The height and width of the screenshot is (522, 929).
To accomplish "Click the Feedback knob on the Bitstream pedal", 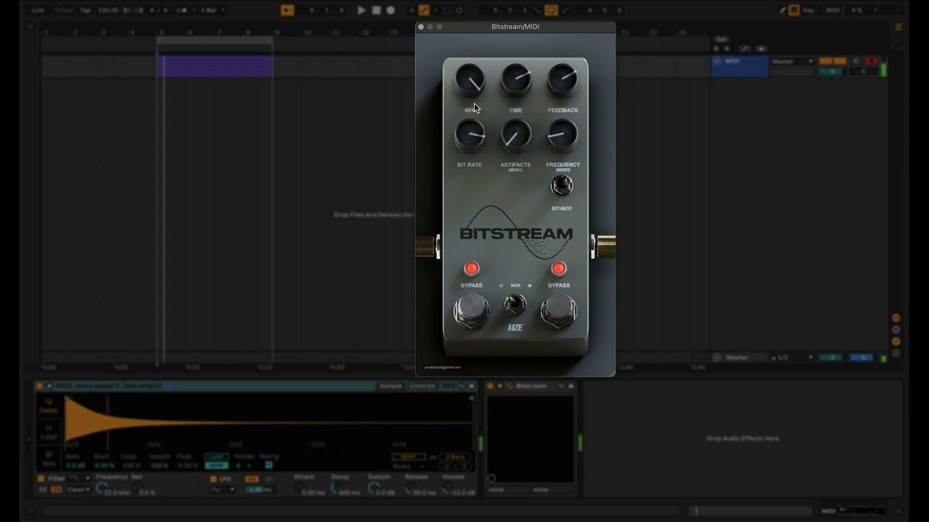I will tap(562, 80).
